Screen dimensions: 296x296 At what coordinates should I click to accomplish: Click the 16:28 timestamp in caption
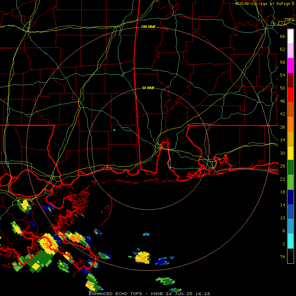[x=203, y=294]
